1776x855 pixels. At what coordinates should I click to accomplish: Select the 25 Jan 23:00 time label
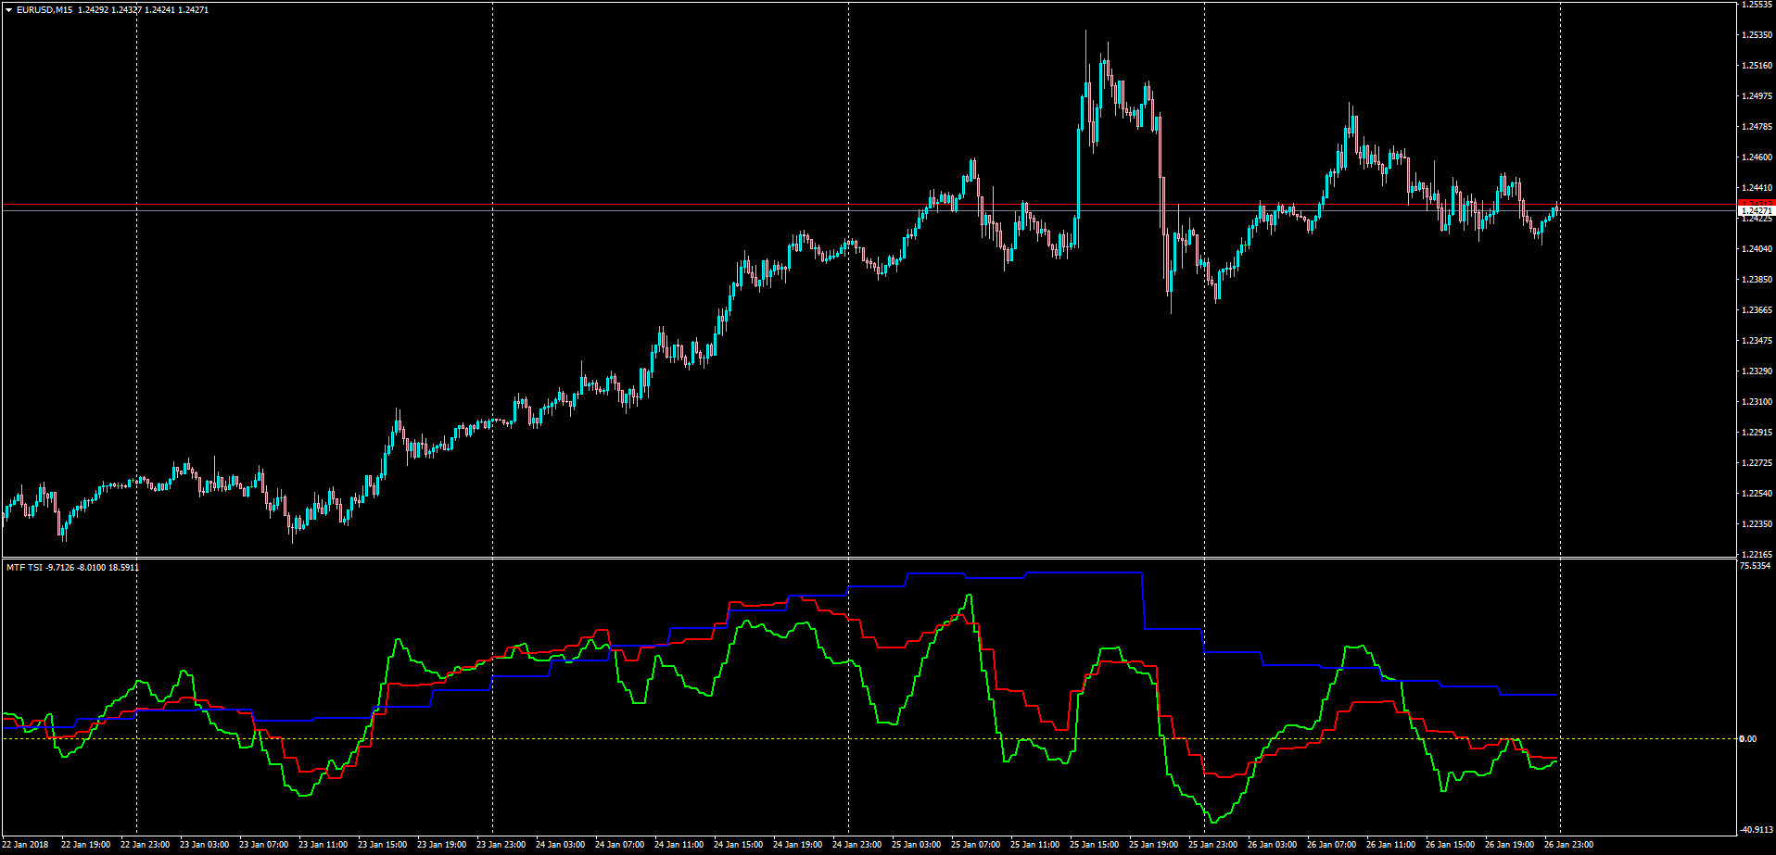(1213, 845)
